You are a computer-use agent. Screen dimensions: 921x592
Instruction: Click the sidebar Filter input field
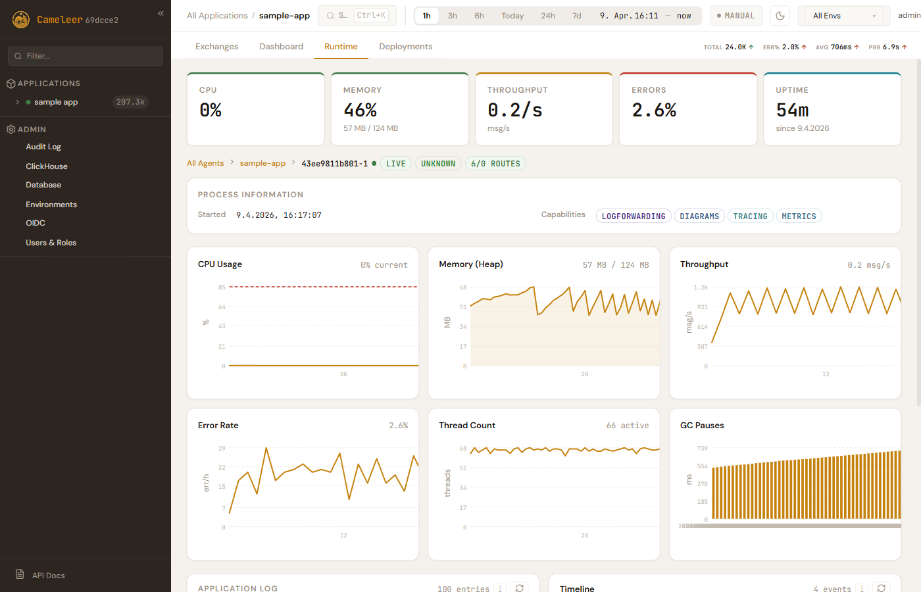[86, 56]
